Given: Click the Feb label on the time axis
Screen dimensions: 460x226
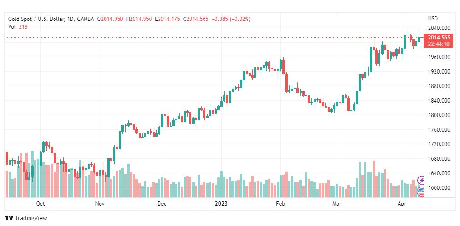Looking at the screenshot, I should click(x=281, y=204).
